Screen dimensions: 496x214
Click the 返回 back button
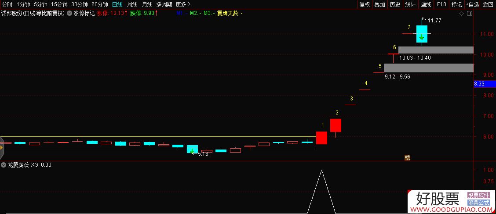(x=488, y=4)
